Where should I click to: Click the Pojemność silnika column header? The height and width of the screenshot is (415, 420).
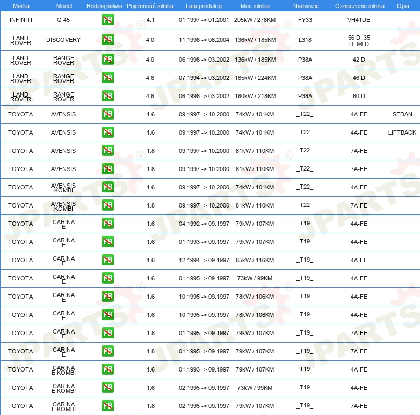(150, 6)
